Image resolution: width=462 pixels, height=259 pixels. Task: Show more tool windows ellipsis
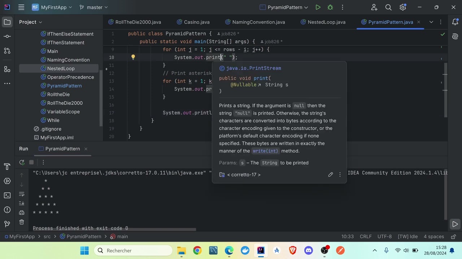[x=7, y=83]
